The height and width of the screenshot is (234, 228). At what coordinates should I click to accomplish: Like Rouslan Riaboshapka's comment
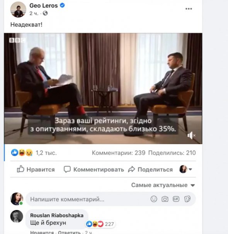coord(42,232)
